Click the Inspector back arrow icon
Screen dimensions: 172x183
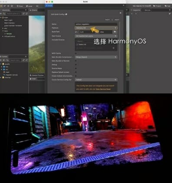coord(132,13)
